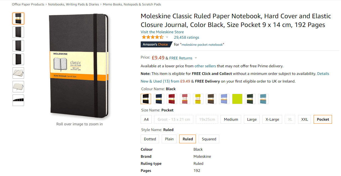Select the A4 size option
The width and height of the screenshot is (341, 176).
pyautogui.click(x=146, y=119)
